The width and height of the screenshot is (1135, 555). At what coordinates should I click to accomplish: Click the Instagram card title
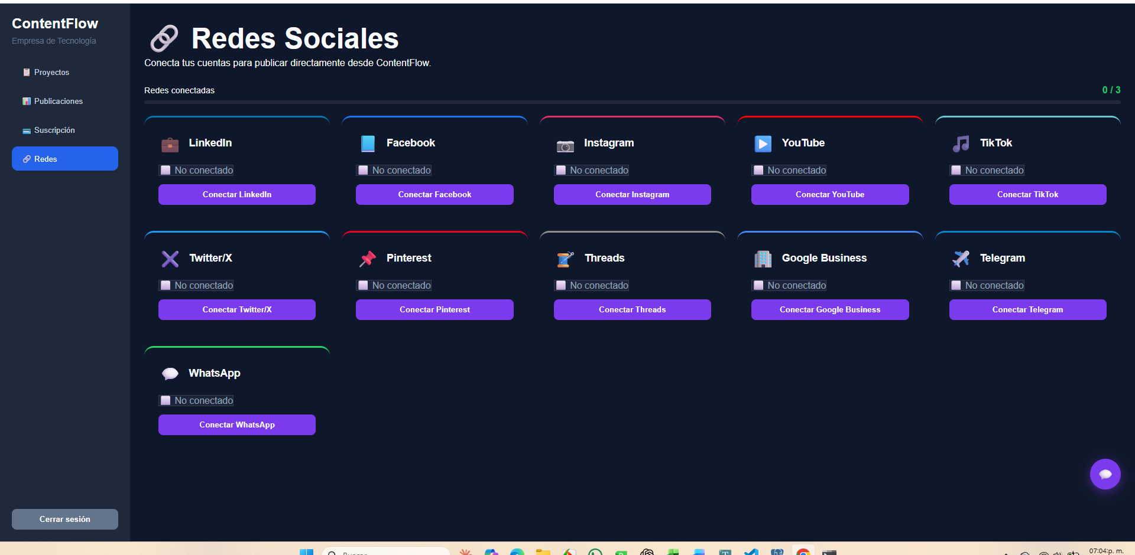coord(609,143)
